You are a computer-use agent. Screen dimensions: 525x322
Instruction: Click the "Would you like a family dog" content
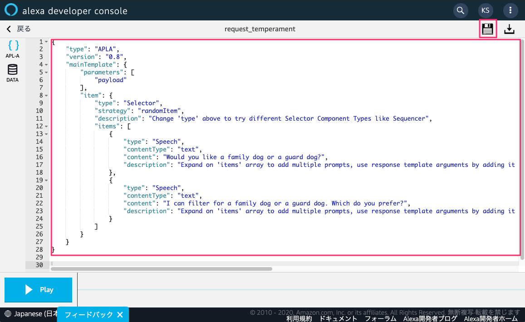tap(244, 157)
